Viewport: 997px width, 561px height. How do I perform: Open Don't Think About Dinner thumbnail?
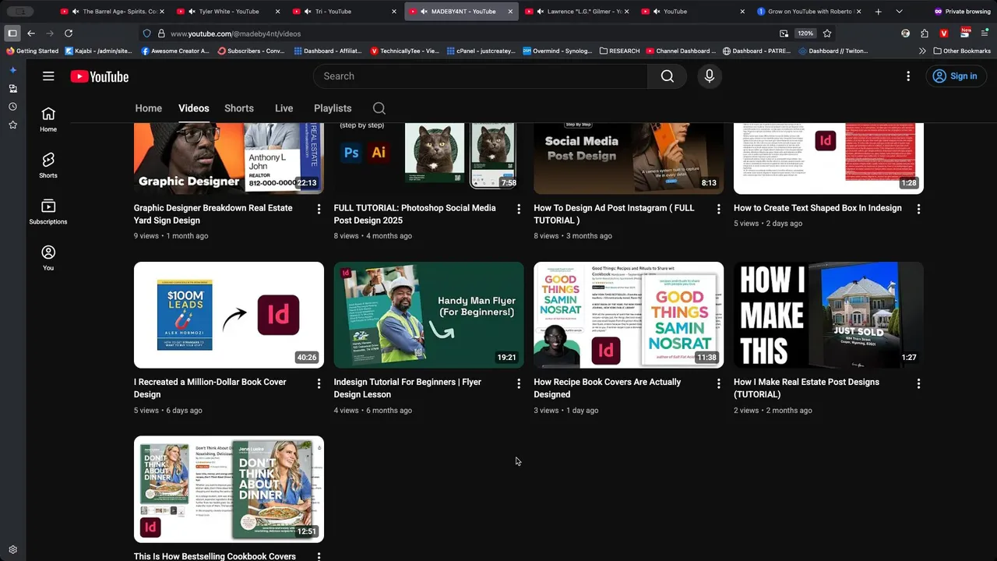pyautogui.click(x=229, y=489)
